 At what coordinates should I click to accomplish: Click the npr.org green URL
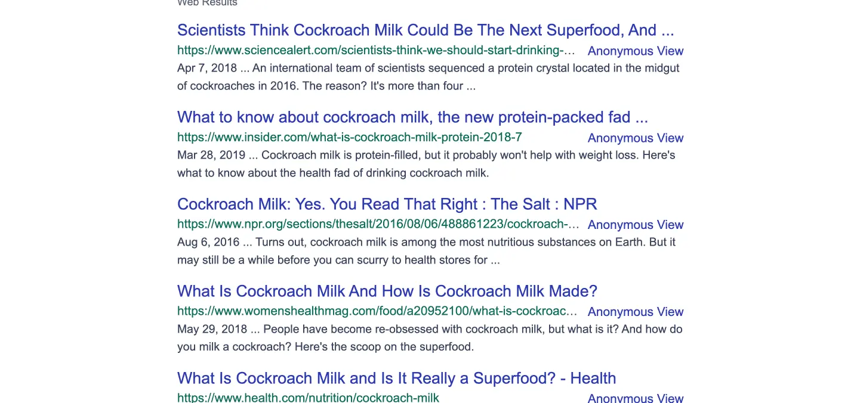tap(378, 224)
